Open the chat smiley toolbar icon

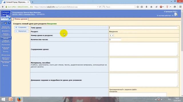(175, 7)
